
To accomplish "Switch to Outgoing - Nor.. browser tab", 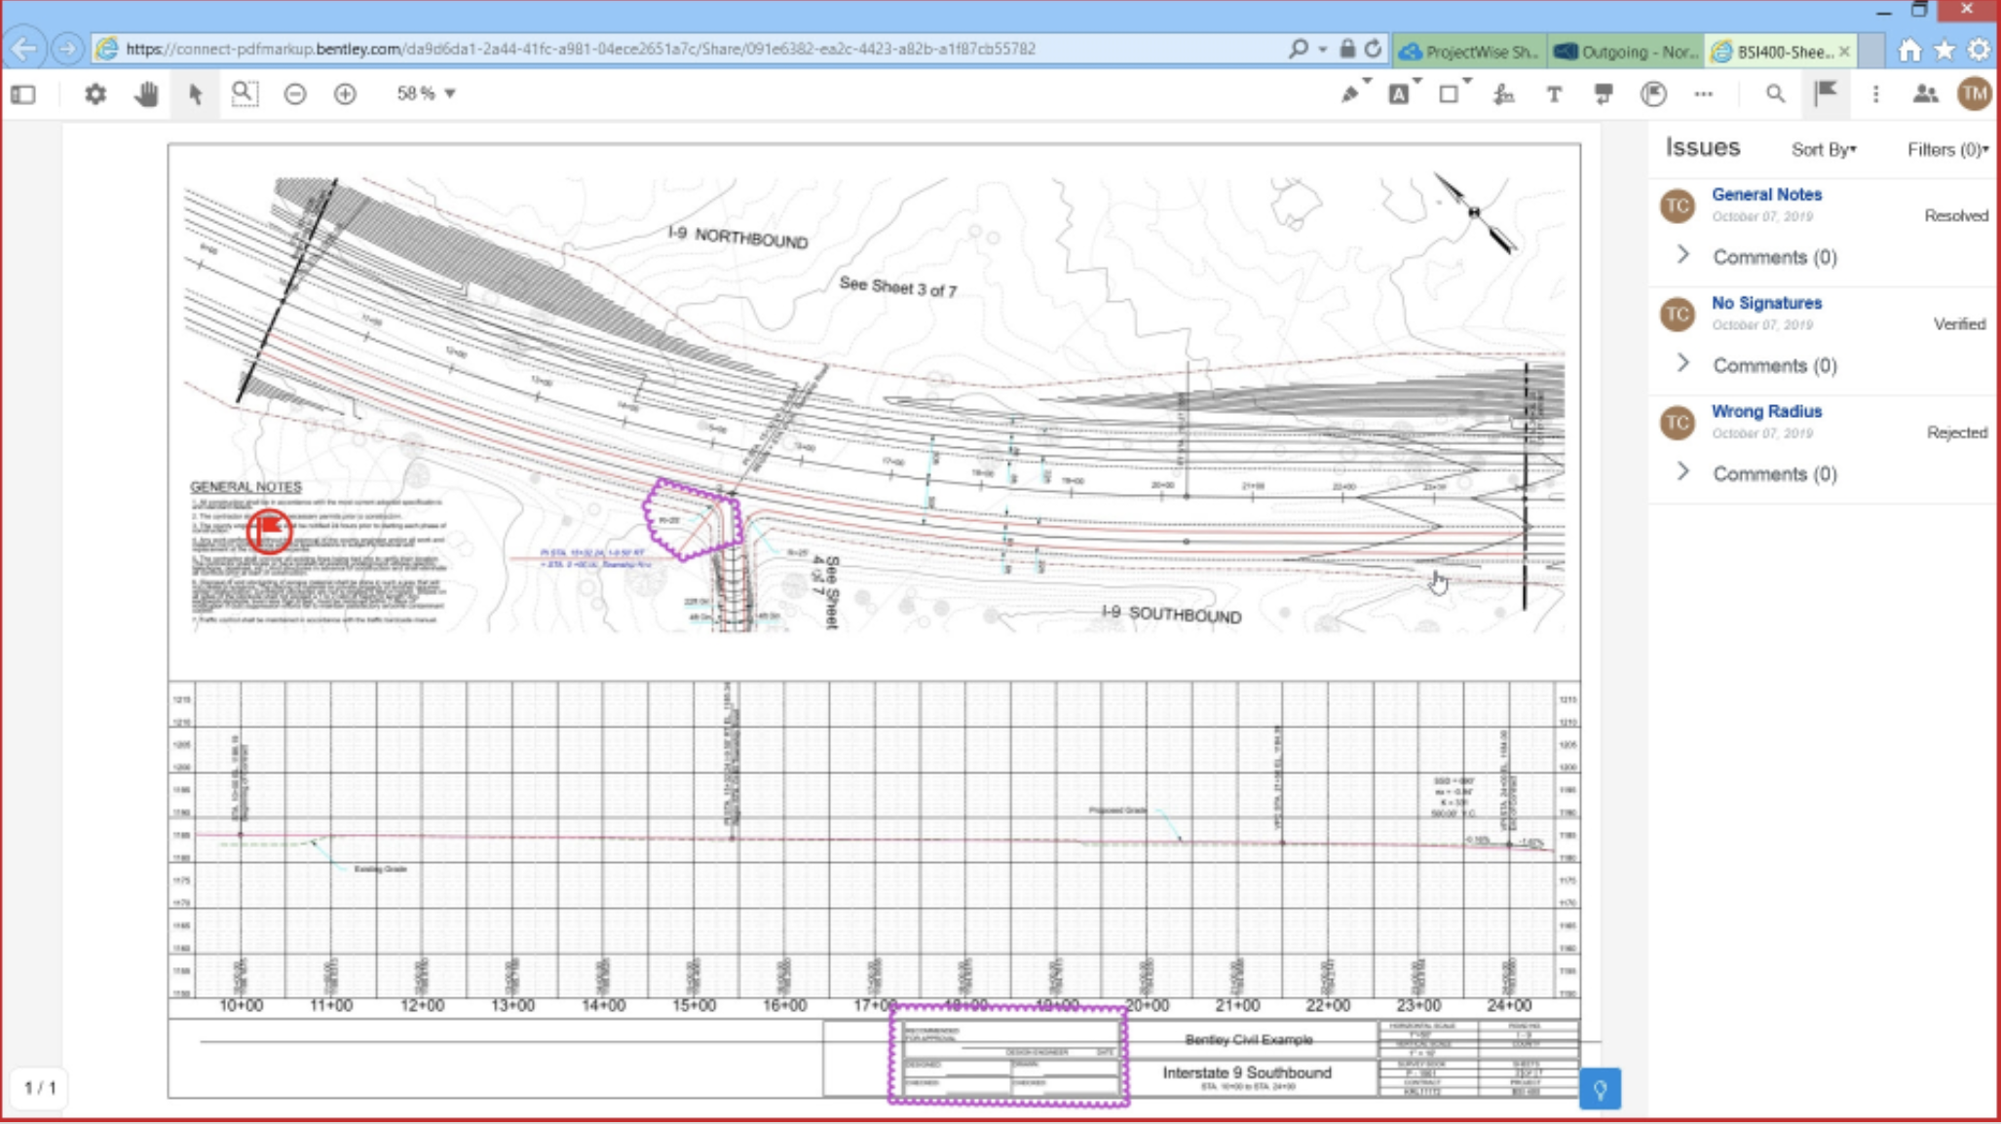I will click(1626, 51).
